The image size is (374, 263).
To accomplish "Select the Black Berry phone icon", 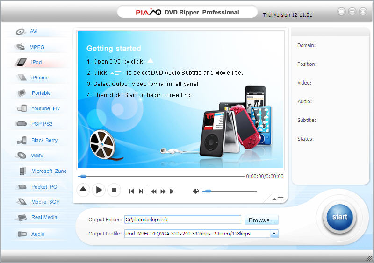I will tap(22, 140).
